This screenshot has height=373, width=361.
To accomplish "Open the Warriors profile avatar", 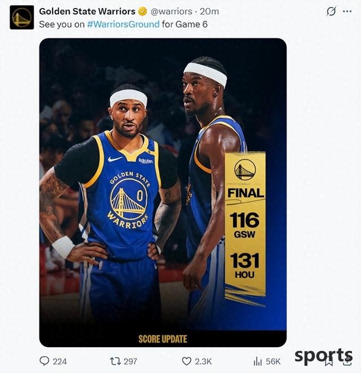I will pyautogui.click(x=21, y=17).
